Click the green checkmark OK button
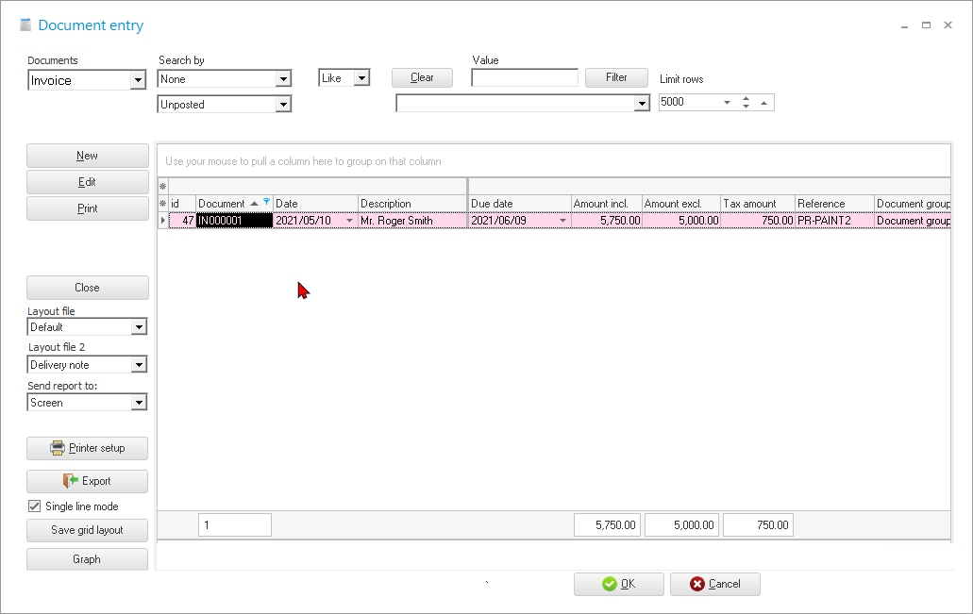 [618, 584]
